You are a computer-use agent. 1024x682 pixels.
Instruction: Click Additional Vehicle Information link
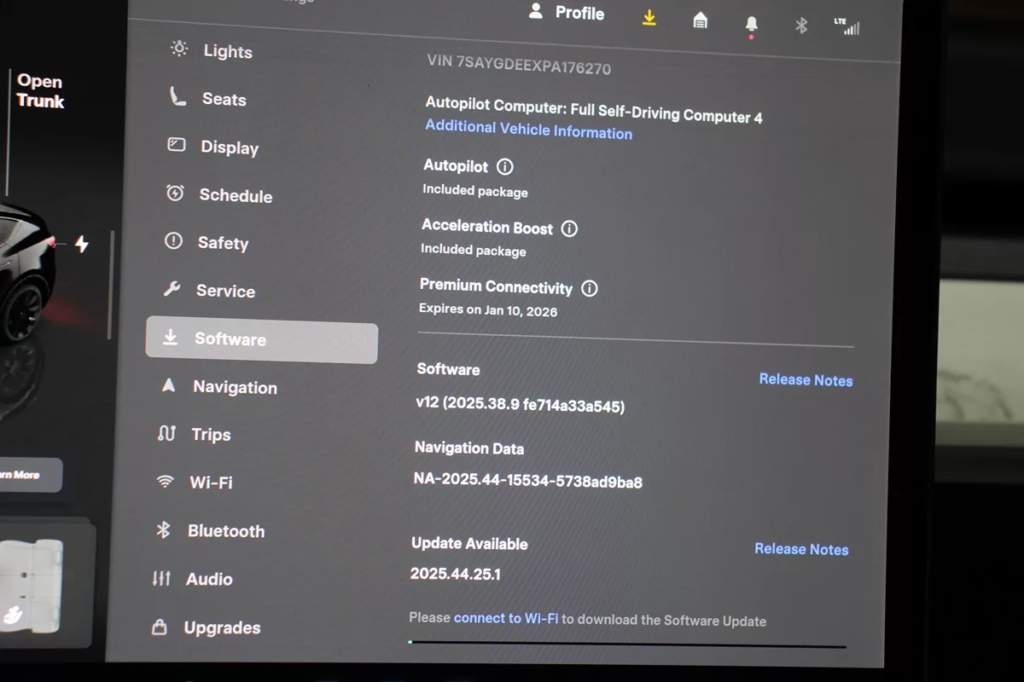528,130
